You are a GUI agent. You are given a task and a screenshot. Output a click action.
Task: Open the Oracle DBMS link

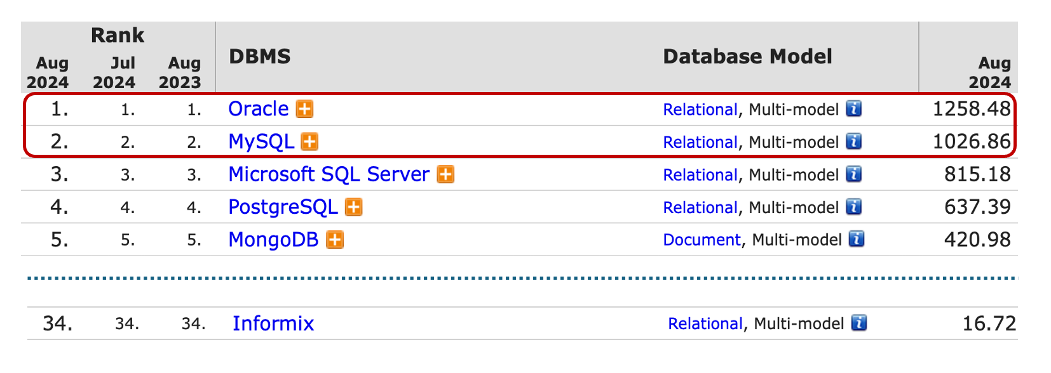point(258,109)
